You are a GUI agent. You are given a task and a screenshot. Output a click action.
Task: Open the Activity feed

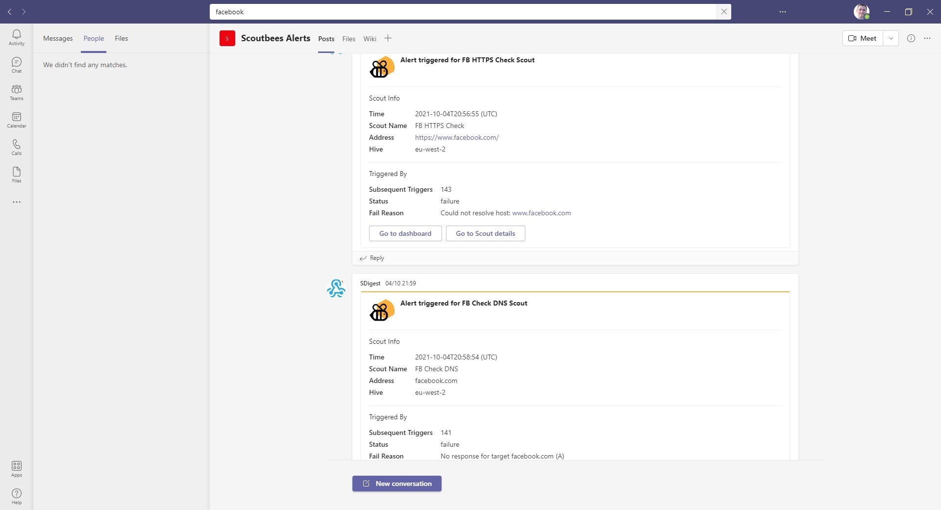[17, 37]
